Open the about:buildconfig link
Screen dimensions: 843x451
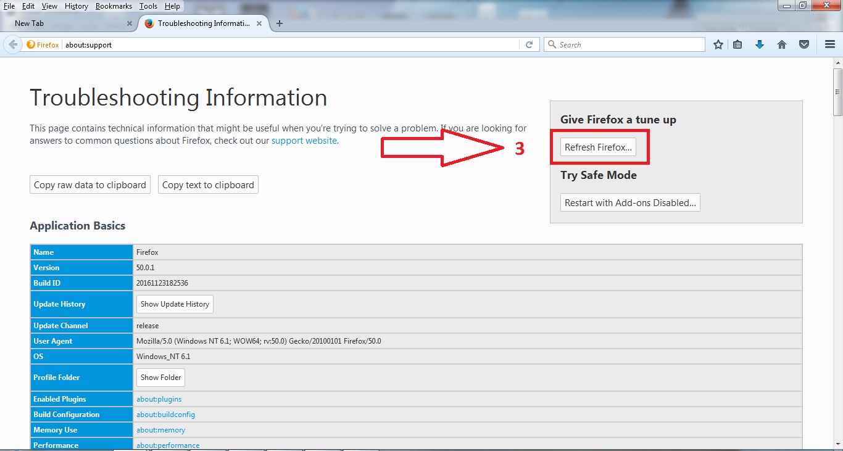165,415
